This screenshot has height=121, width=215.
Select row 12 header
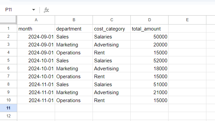pos(8,116)
